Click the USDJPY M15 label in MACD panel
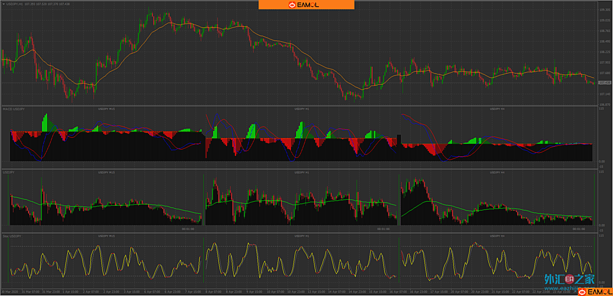This screenshot has width=613, height=296. pyautogui.click(x=106, y=109)
